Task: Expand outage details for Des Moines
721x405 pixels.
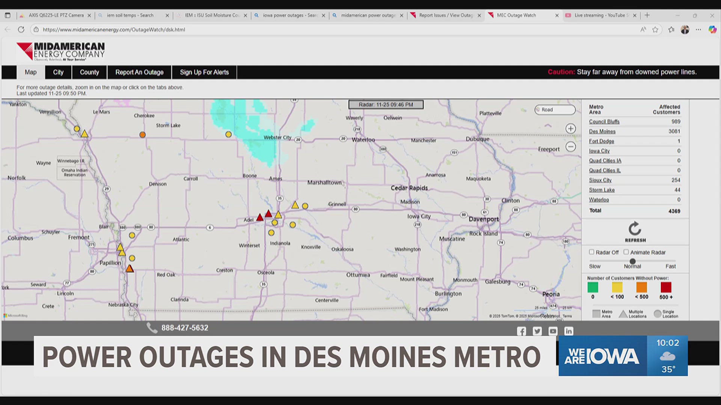Action: 602,131
